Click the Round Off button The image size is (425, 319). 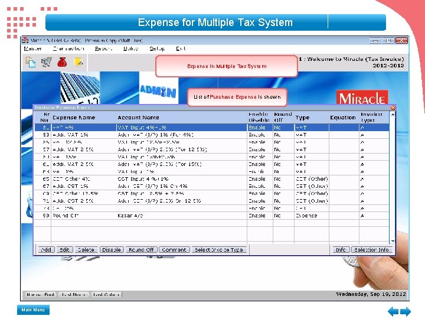(141, 249)
